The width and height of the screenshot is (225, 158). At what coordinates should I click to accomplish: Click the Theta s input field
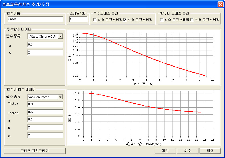[45, 112]
